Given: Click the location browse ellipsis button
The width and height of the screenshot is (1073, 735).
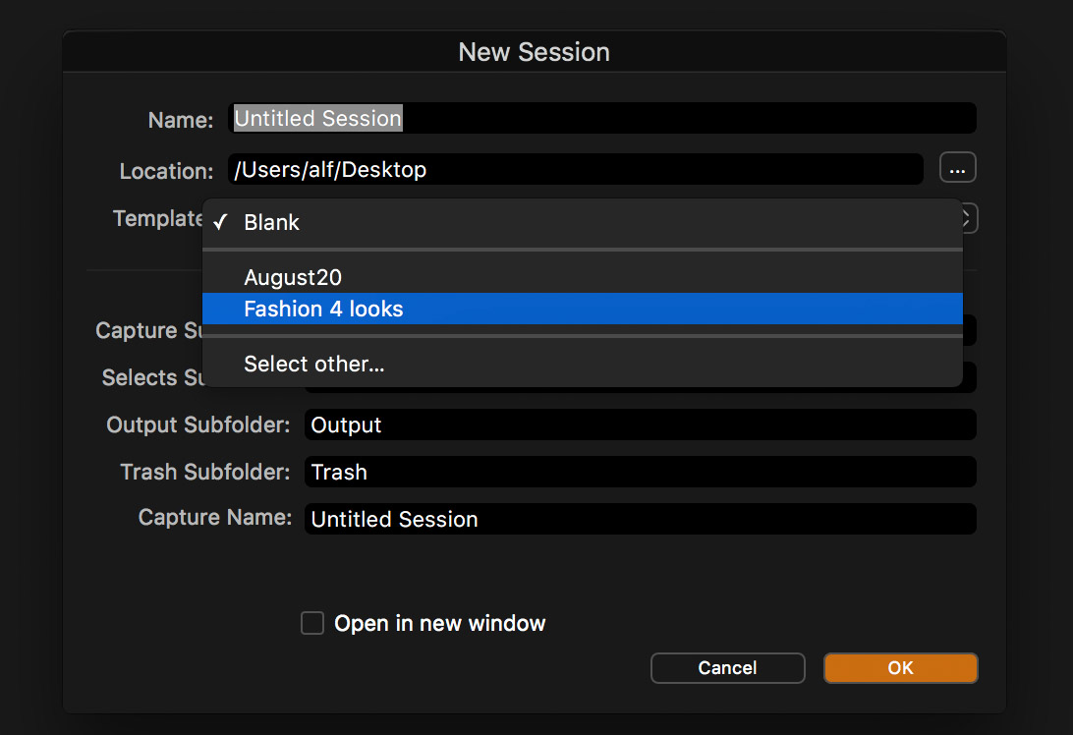Looking at the screenshot, I should (957, 168).
